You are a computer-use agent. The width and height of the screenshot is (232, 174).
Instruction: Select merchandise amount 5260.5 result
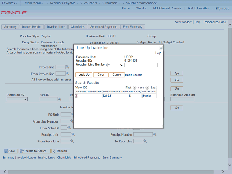click(107, 96)
